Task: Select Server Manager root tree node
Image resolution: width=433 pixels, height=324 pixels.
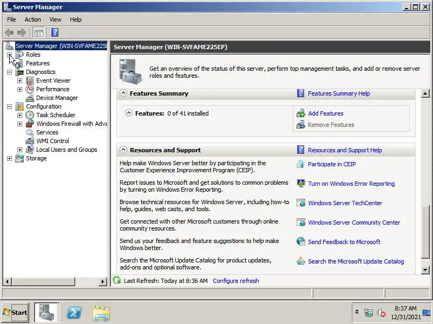Action: (61, 46)
